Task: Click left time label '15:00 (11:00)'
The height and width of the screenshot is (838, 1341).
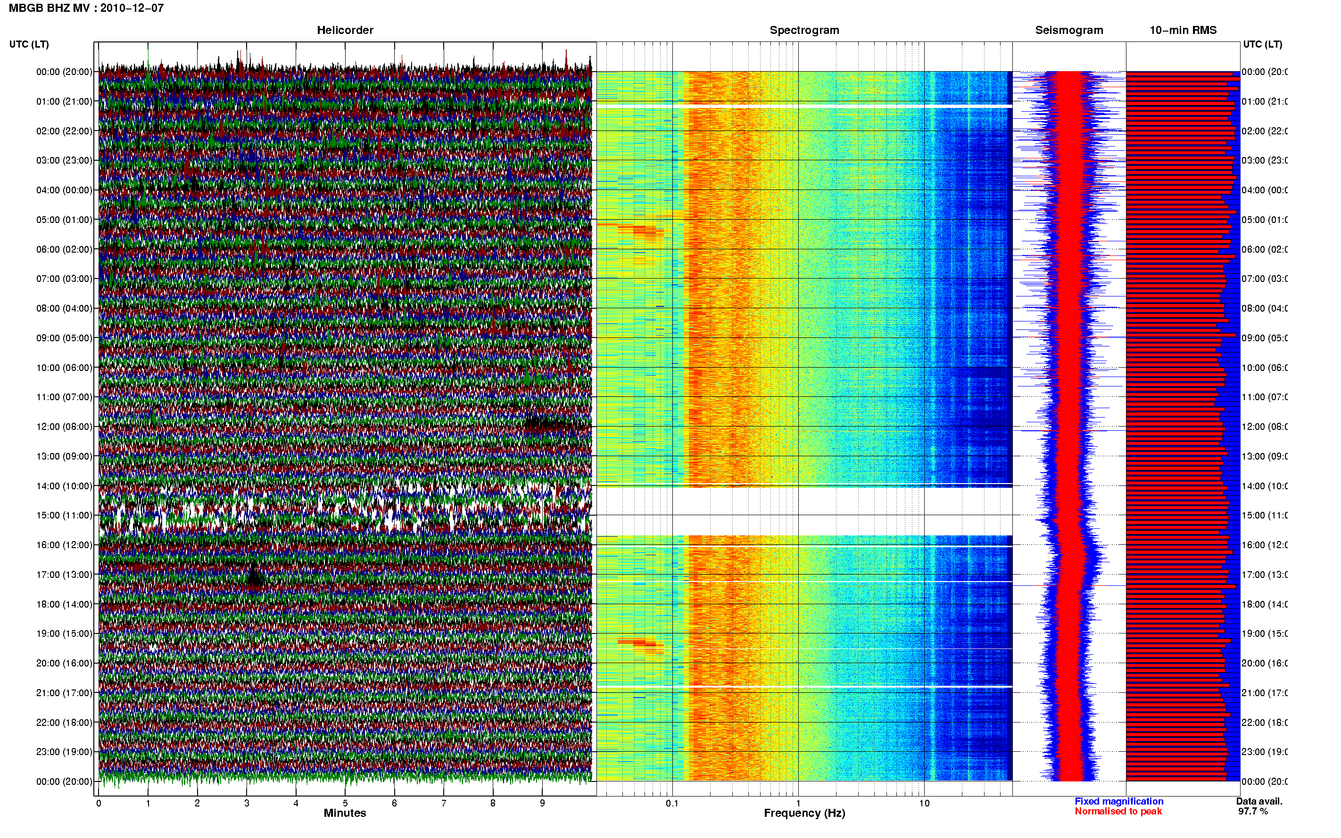Action: [64, 515]
